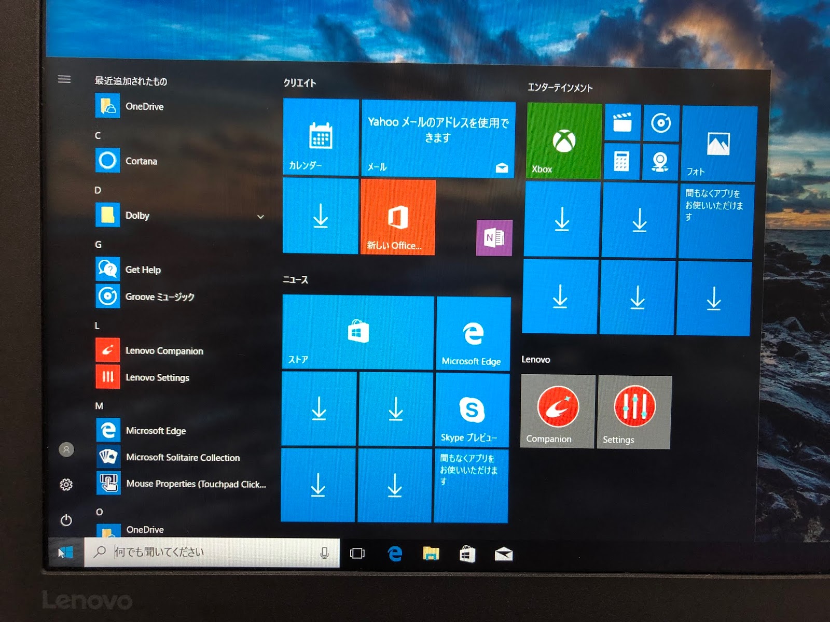The image size is (830, 622).
Task: Click the coming-soon app tile below Skype プレビュー
Action: click(471, 486)
